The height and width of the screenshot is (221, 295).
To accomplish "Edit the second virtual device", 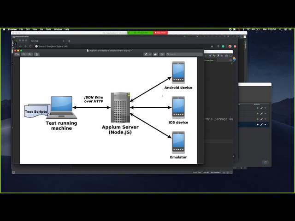I will pos(261,114).
